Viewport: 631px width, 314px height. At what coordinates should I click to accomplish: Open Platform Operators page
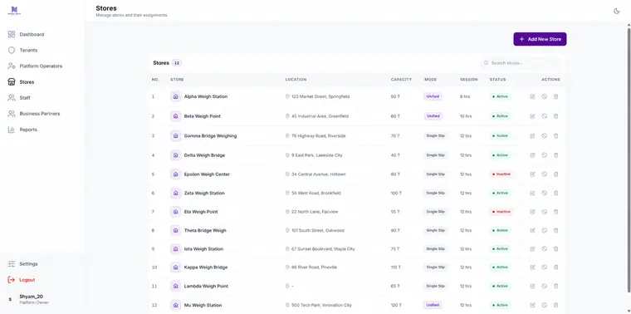coord(42,66)
